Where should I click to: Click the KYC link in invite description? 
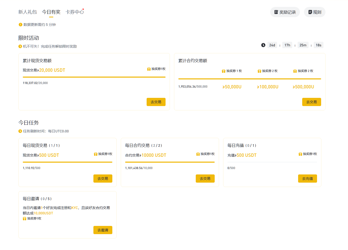tap(74, 208)
